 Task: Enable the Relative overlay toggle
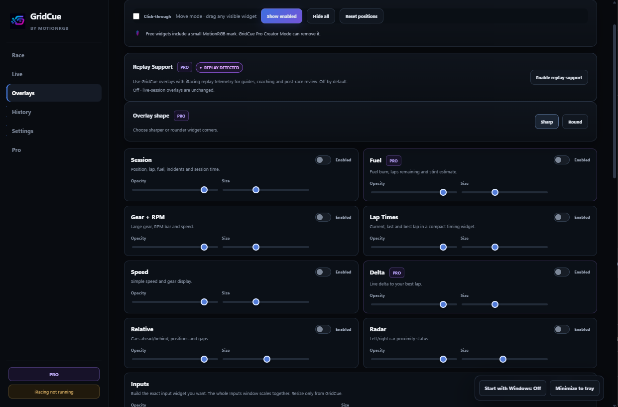[x=323, y=329]
